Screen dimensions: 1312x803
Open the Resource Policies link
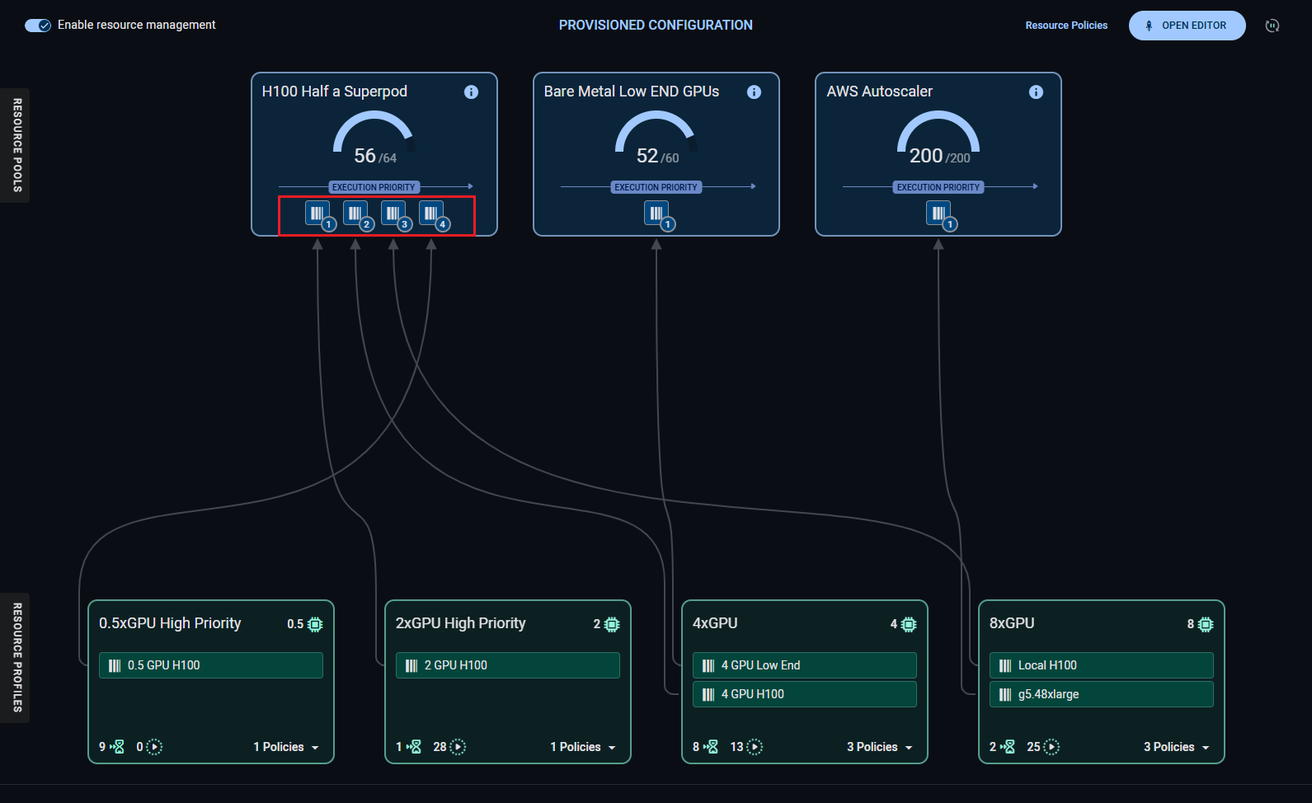[1065, 26]
